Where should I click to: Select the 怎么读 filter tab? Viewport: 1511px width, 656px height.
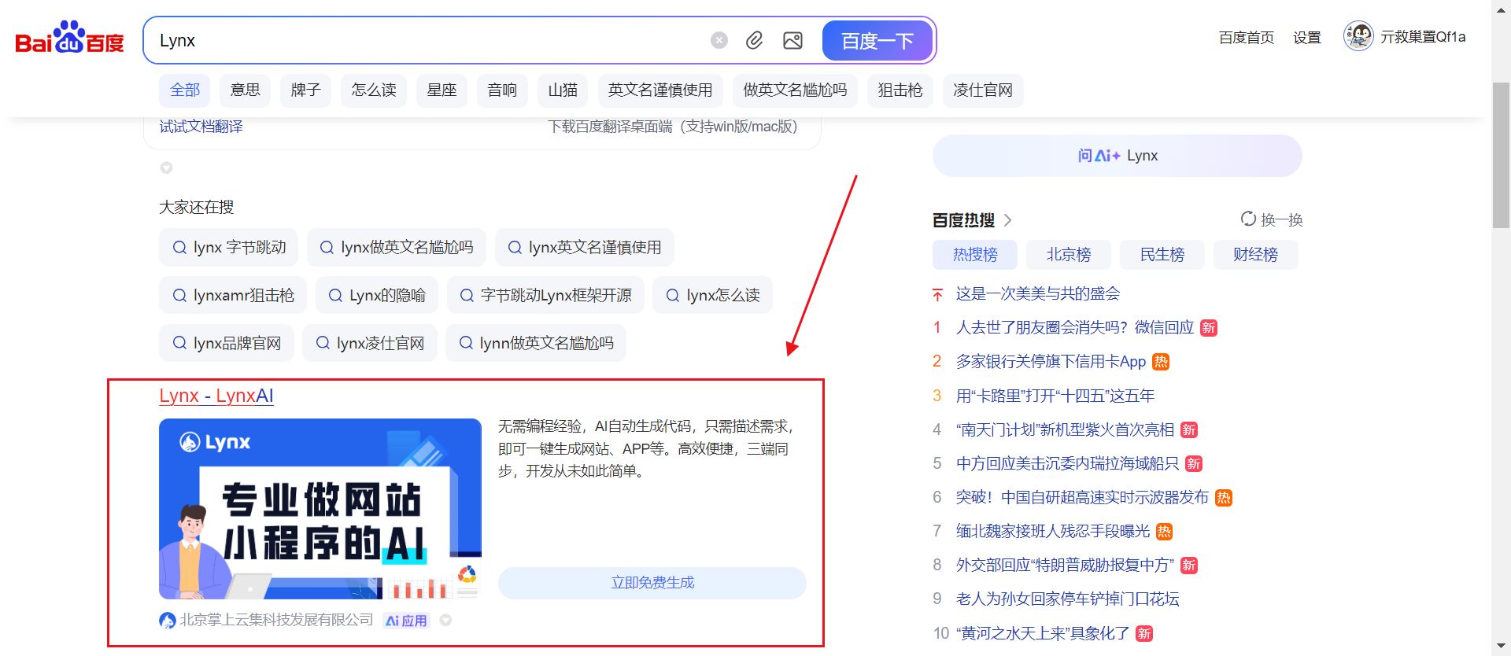pyautogui.click(x=374, y=90)
